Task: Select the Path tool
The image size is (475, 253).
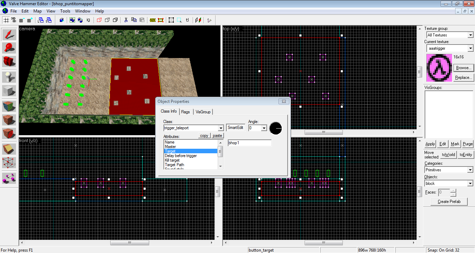Action: (9, 178)
